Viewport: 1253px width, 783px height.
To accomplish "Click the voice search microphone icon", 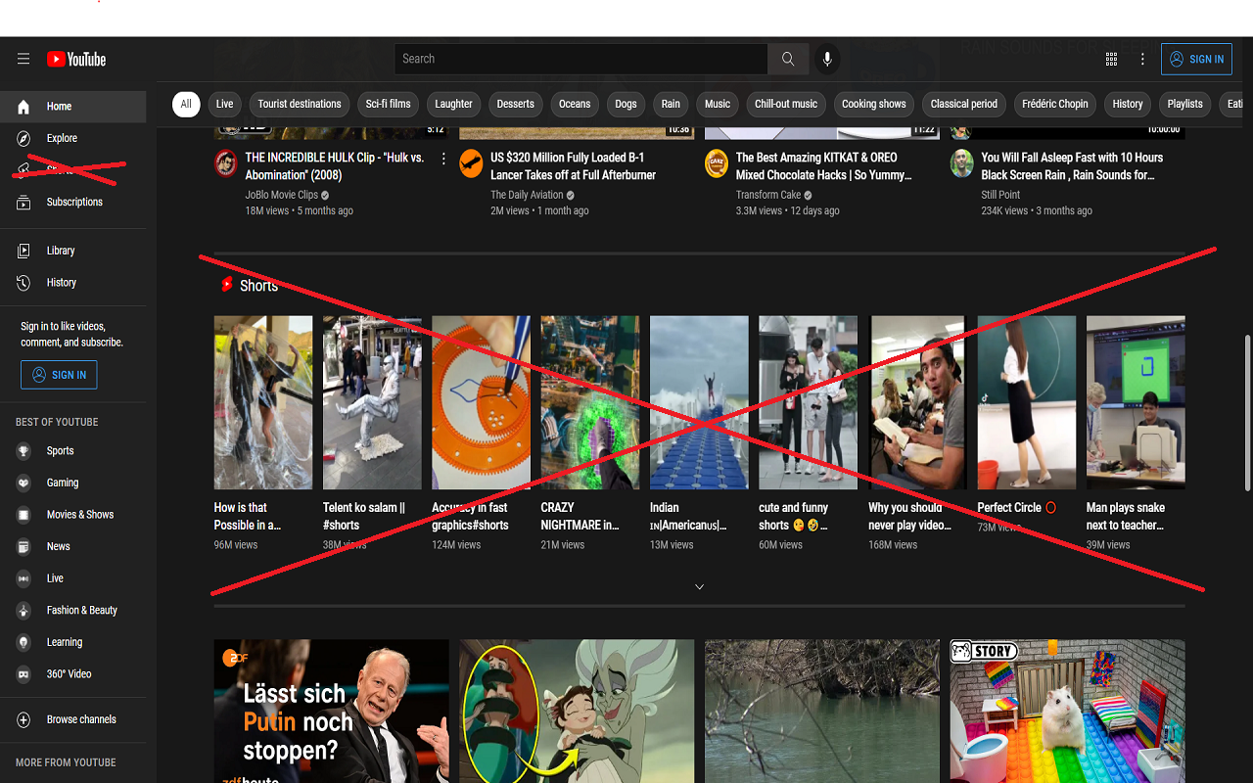I will pyautogui.click(x=827, y=59).
